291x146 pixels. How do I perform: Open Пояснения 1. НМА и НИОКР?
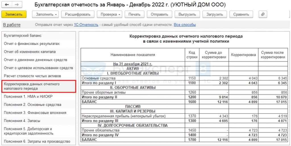39,97
